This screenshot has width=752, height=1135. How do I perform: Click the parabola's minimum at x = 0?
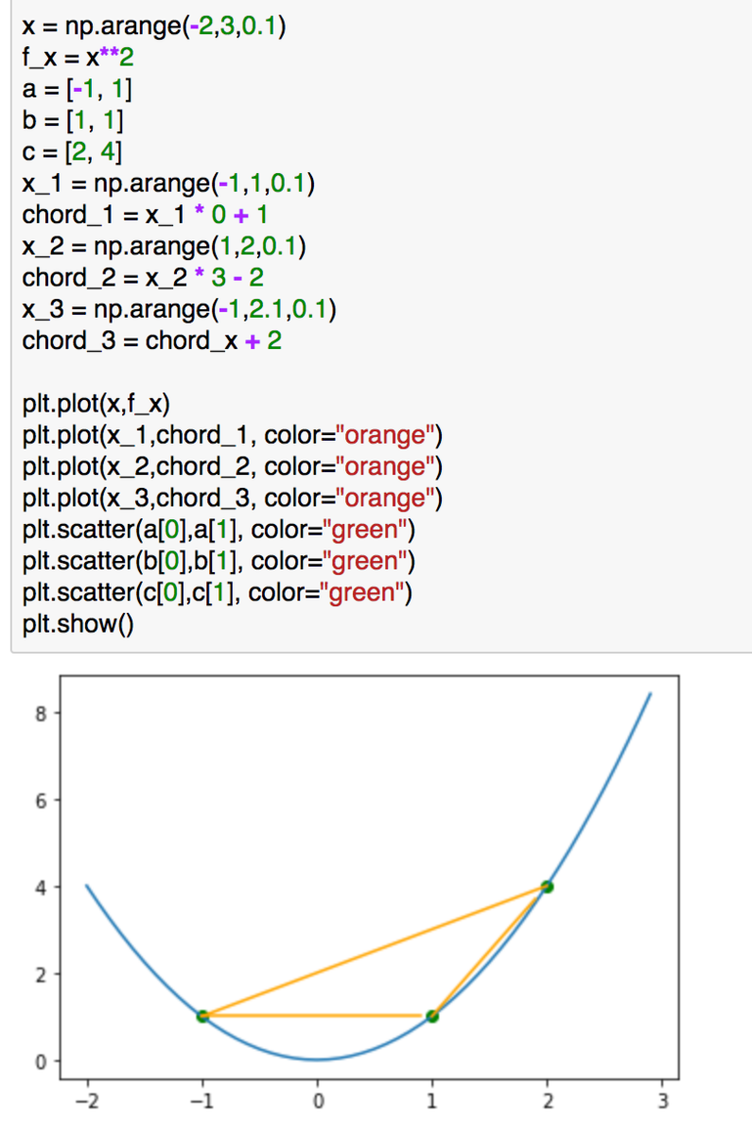pyautogui.click(x=317, y=1058)
